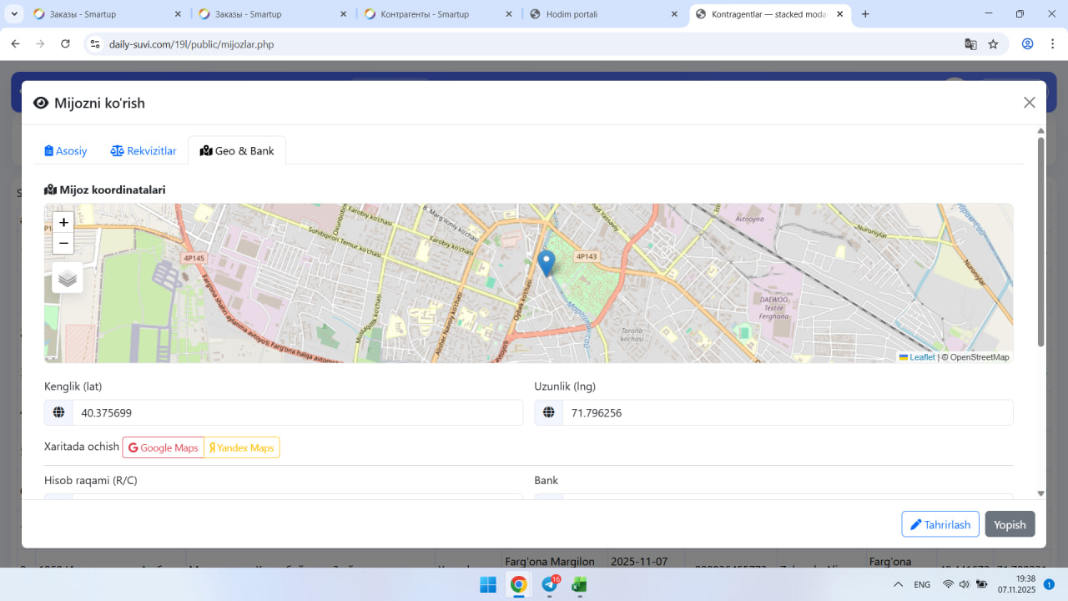Click the globe icon beside longitude field
Viewport: 1068px width, 601px height.
coord(549,412)
